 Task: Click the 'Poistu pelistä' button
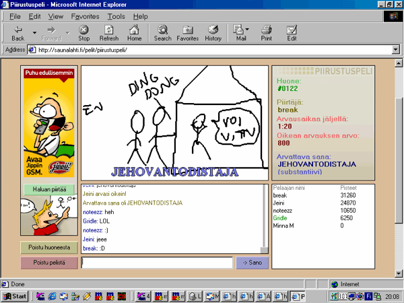coord(48,263)
